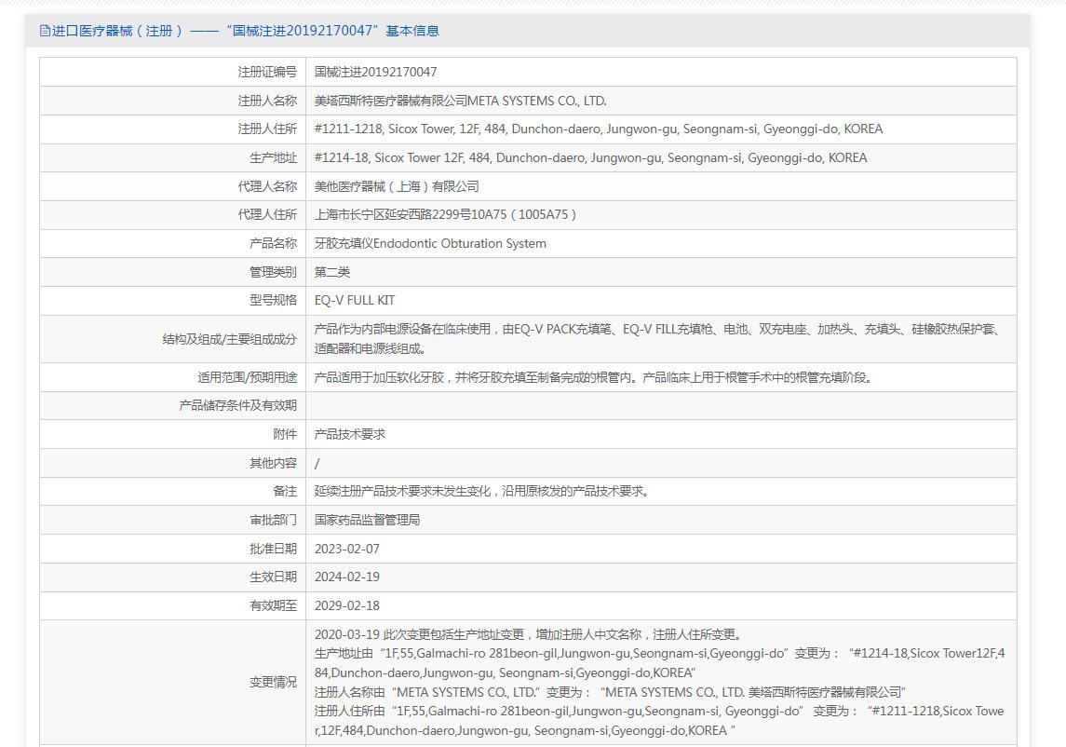Click the label 管理类别
The width and height of the screenshot is (1066, 747).
pyautogui.click(x=274, y=272)
